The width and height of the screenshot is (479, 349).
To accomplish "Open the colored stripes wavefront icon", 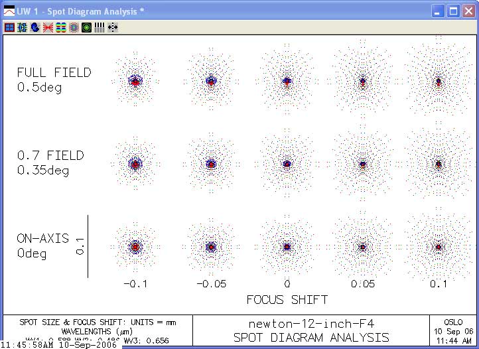I will point(60,27).
